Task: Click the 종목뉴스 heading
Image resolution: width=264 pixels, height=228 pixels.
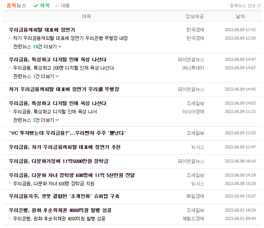Action: (16, 6)
